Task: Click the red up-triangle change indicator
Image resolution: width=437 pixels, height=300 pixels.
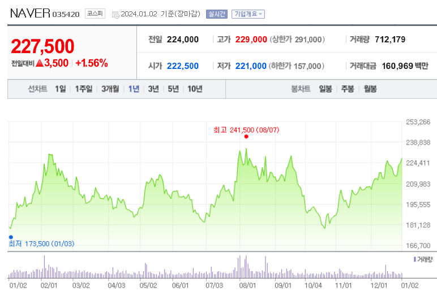Action: point(40,63)
